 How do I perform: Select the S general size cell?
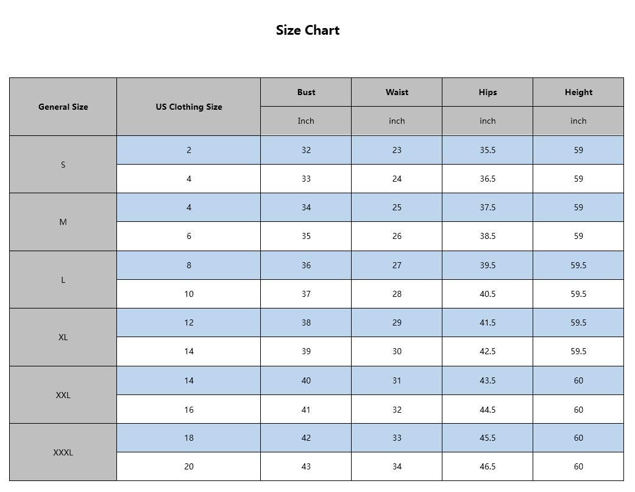pos(63,165)
